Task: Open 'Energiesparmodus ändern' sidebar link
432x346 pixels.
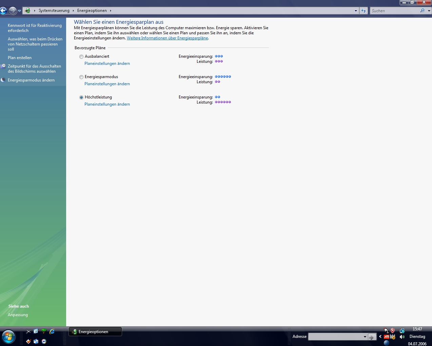Action: (31, 80)
